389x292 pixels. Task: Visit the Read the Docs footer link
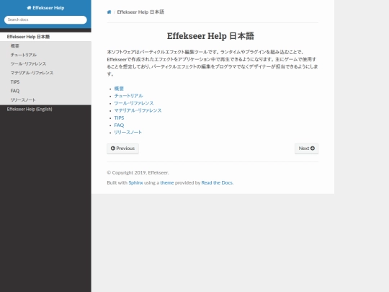[217, 182]
